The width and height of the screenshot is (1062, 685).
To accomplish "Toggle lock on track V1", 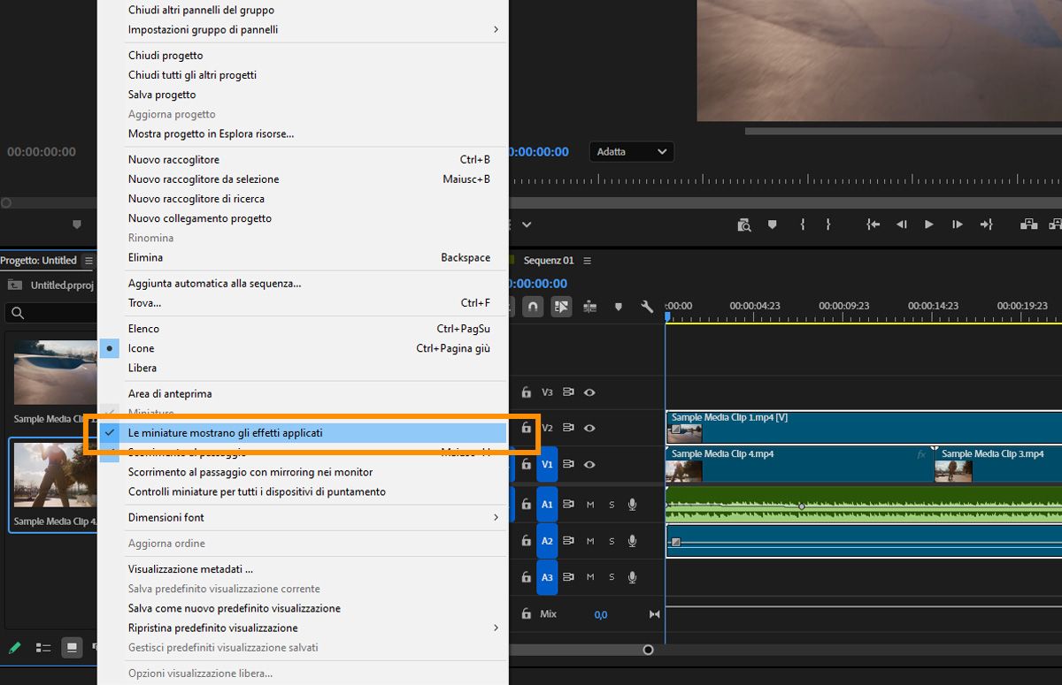I will [x=526, y=465].
